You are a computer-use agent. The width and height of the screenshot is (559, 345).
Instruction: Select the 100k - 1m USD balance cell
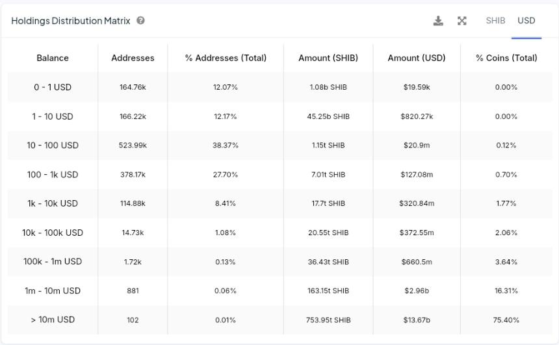tap(53, 262)
